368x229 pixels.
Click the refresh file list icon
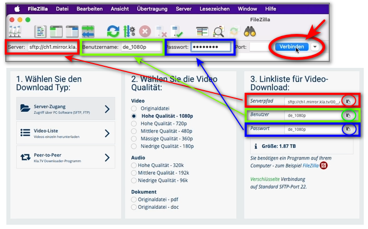pyautogui.click(x=112, y=32)
